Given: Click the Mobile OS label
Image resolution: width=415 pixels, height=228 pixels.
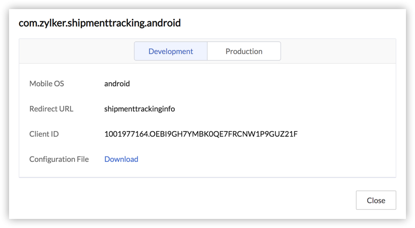Looking at the screenshot, I should [x=47, y=84].
